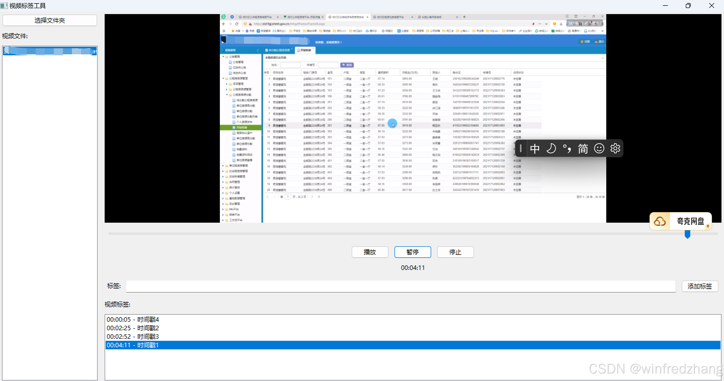Click the video tag tool app icon in title bar

4,6
